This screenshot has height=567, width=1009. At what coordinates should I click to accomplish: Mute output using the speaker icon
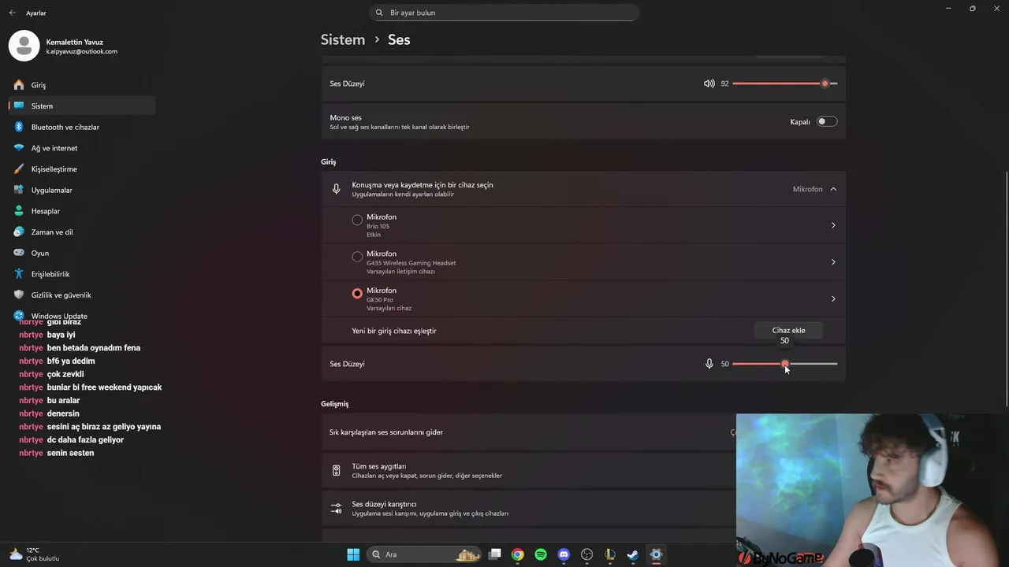click(709, 83)
